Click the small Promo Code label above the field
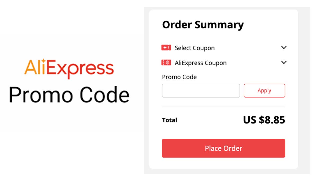Viewport: 318px width, 179px height. coord(179,77)
